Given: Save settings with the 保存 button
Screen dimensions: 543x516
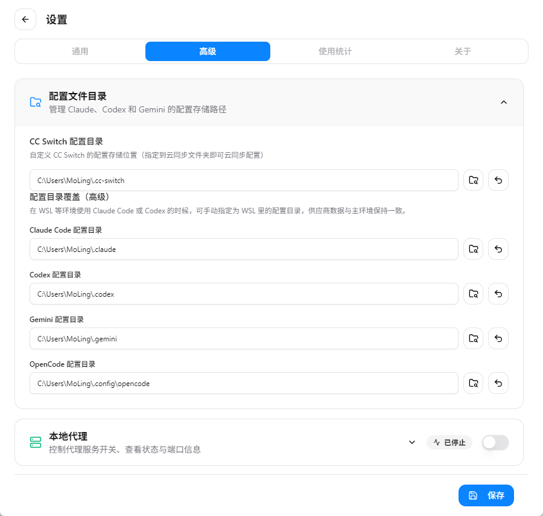Looking at the screenshot, I should 486,495.
